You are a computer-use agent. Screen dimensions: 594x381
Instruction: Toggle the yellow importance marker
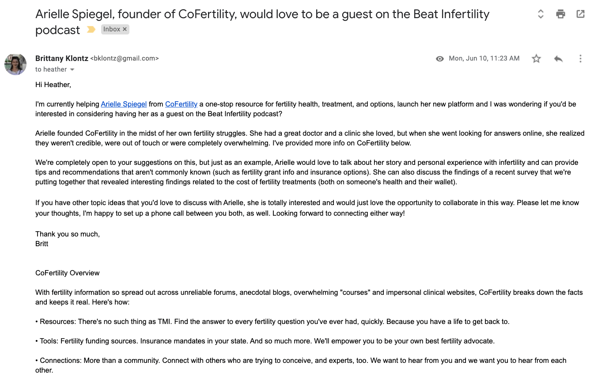coord(91,30)
